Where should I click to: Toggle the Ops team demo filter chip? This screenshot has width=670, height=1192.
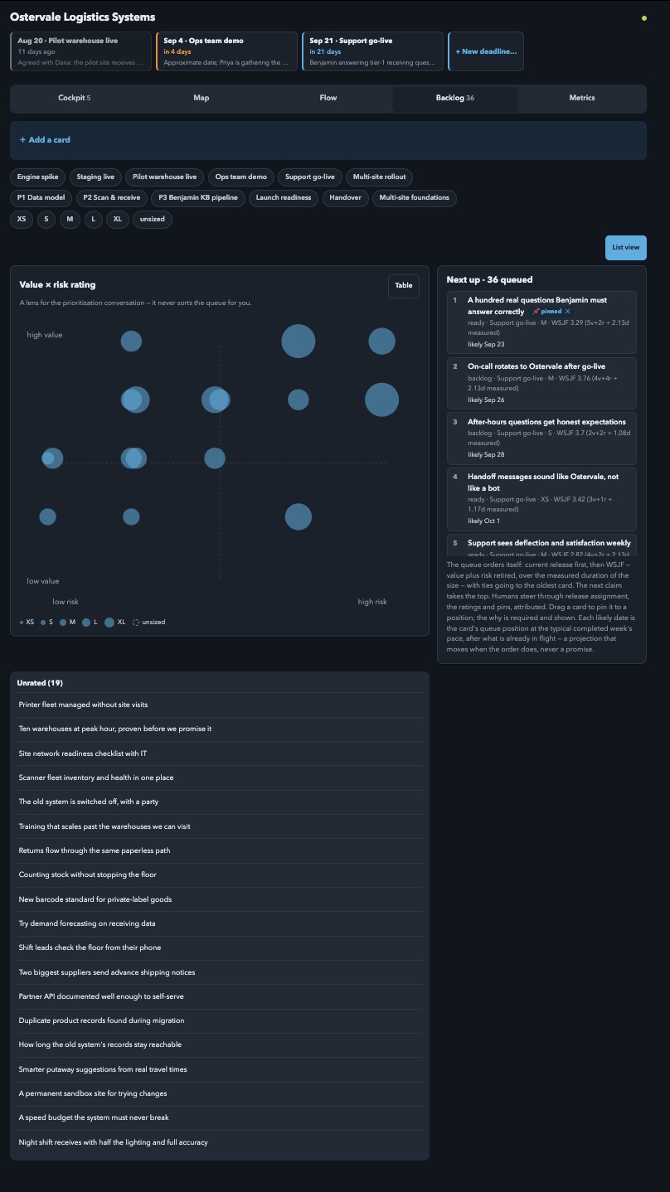click(x=241, y=177)
